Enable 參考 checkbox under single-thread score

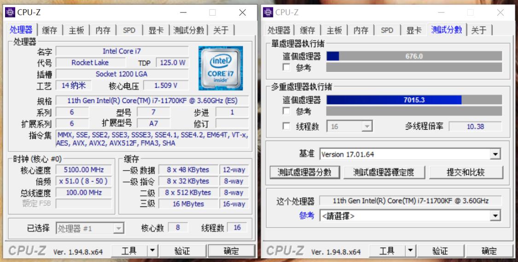click(x=286, y=67)
